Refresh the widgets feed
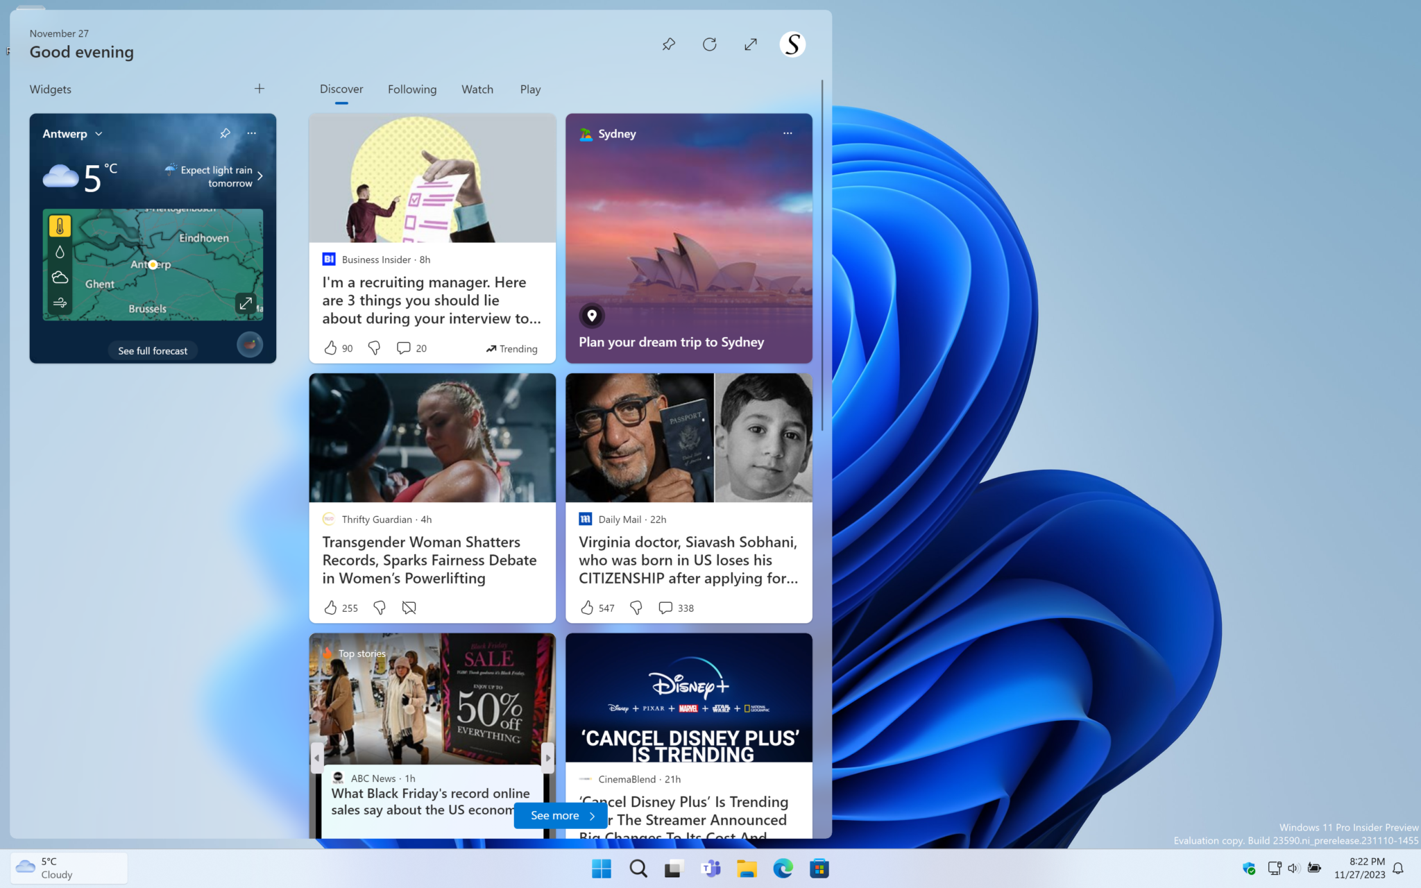The width and height of the screenshot is (1421, 888). pos(709,44)
